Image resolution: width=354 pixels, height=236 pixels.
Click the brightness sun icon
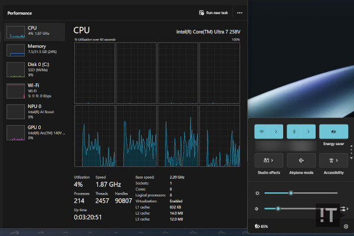[257, 193]
